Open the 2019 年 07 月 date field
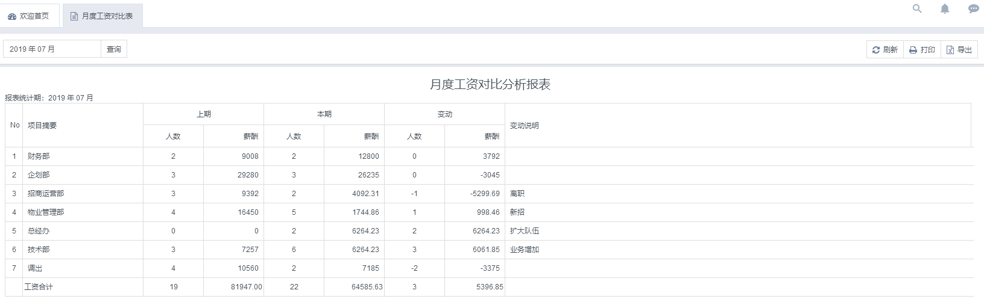Screen dimensions: 984x299 (x=52, y=49)
